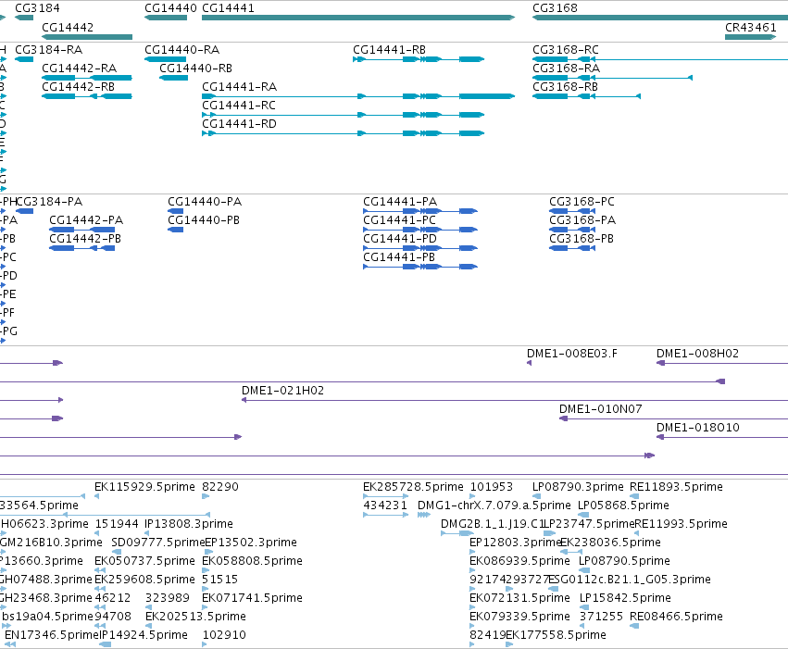Select clone DME1-008E03.F
Screen dimensions: 788x649
pos(572,354)
